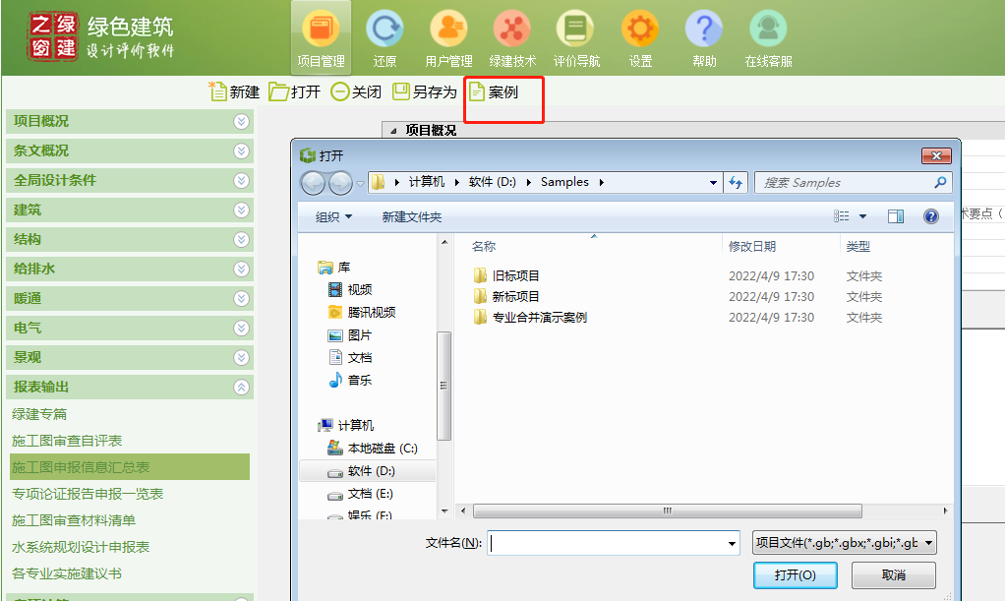Select 软件 (D:) drive in tree
The width and height of the screenshot is (1005, 601).
coord(371,471)
